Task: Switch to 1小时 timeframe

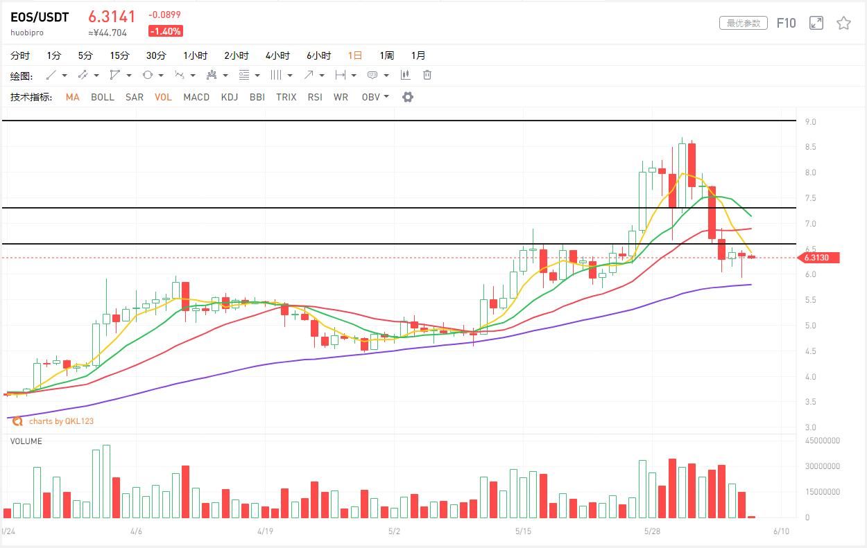Action: pos(196,55)
